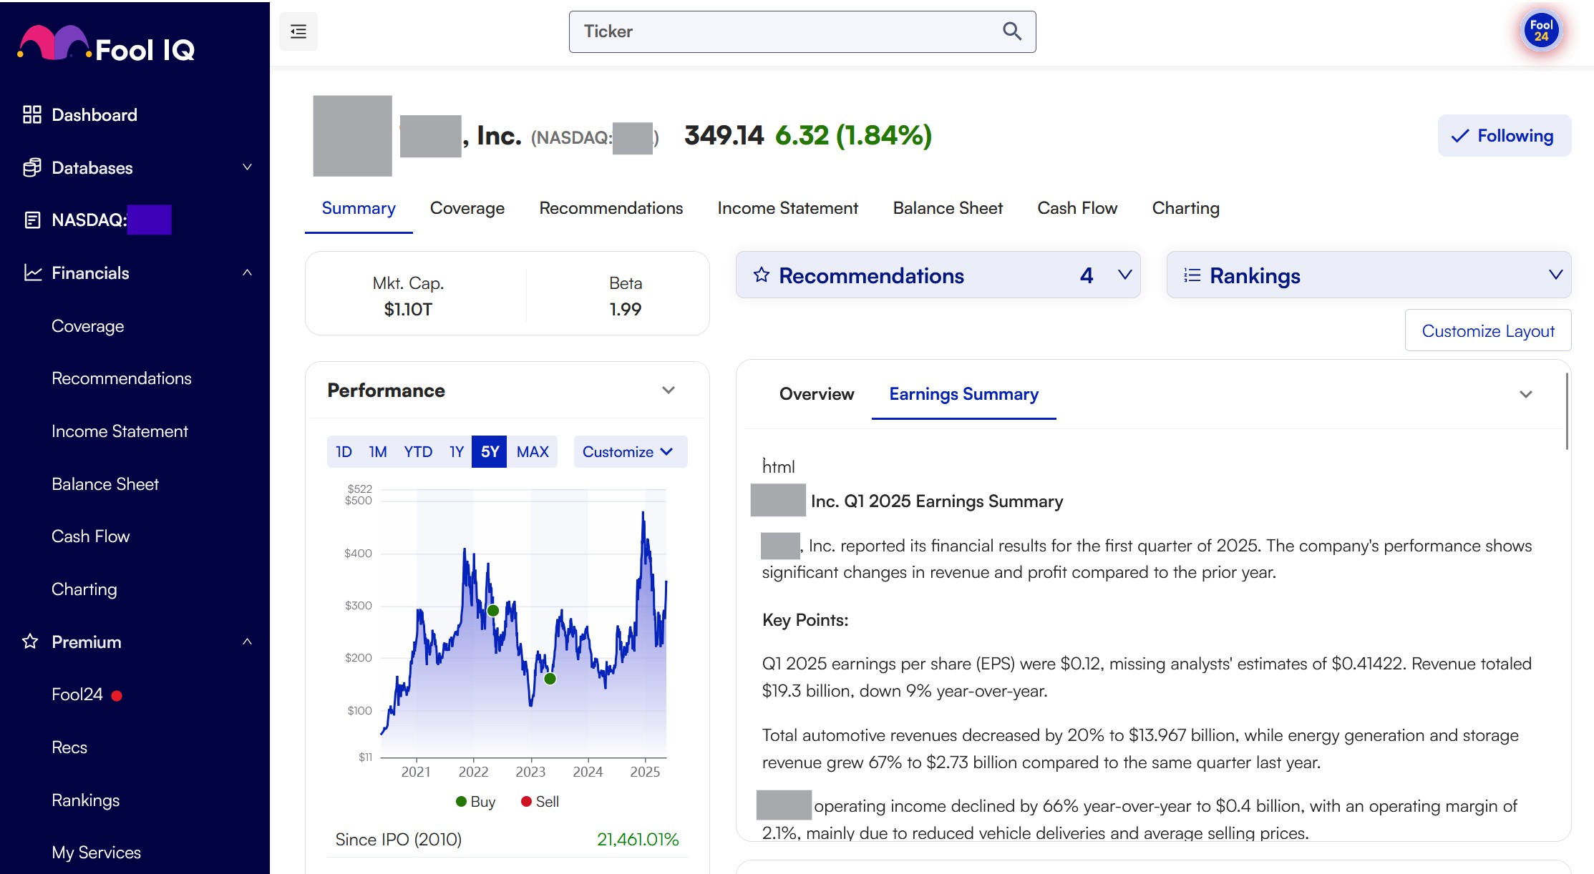Screen dimensions: 1594x874
Task: Click the Rankings list icon
Action: (x=1192, y=275)
